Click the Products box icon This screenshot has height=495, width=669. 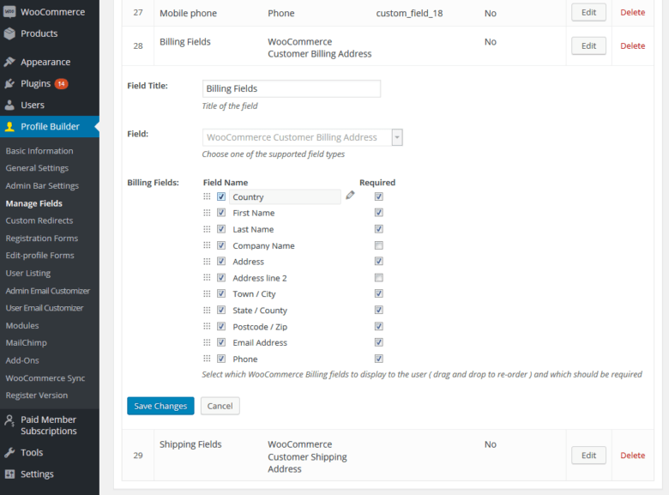tap(9, 33)
